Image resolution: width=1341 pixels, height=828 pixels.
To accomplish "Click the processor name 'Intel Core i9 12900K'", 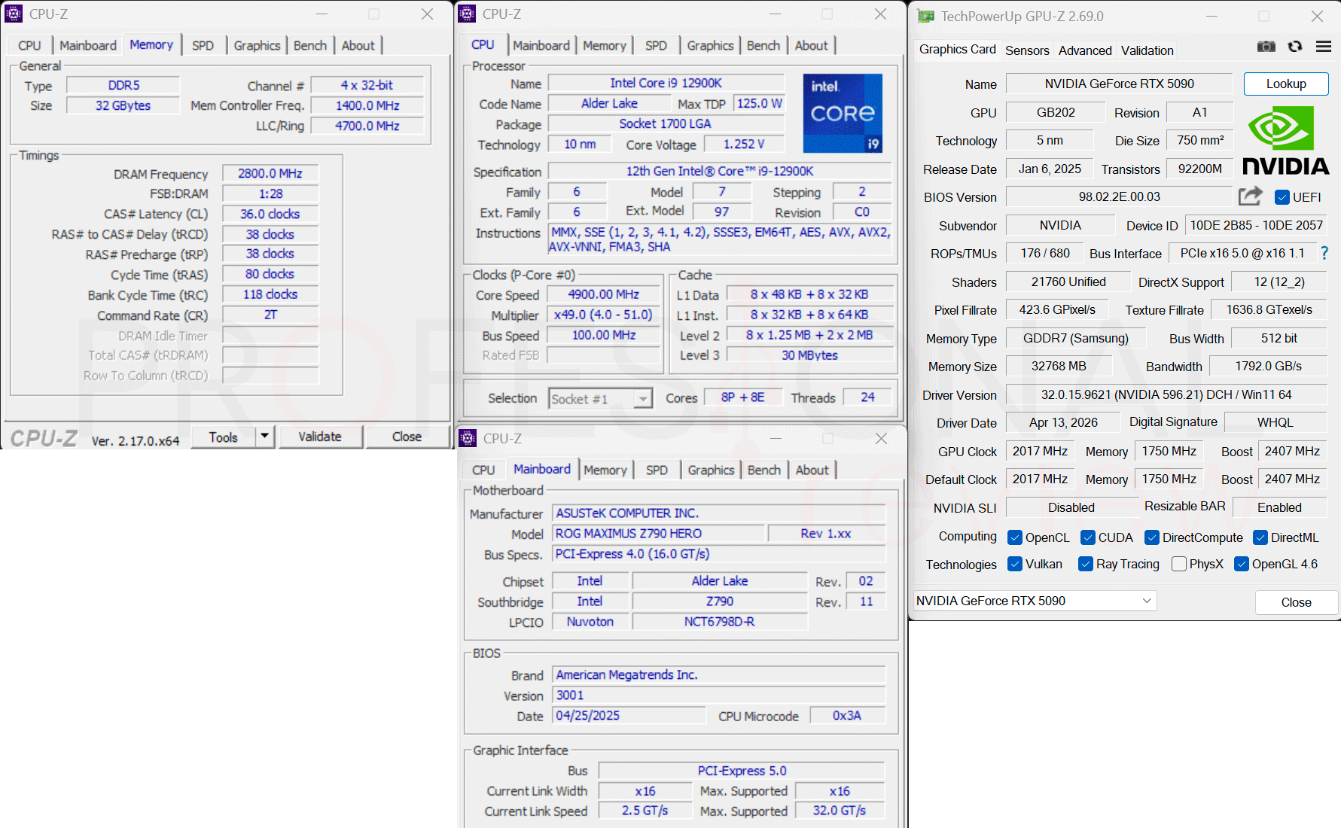I will click(x=666, y=83).
